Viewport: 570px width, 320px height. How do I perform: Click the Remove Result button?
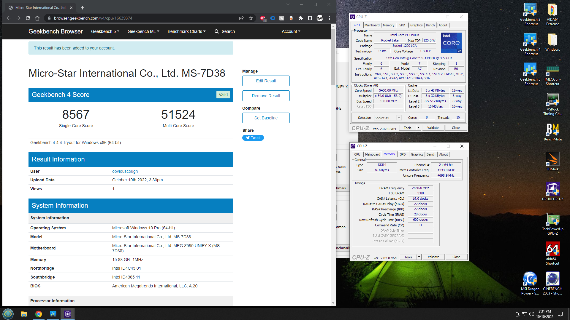[266, 96]
